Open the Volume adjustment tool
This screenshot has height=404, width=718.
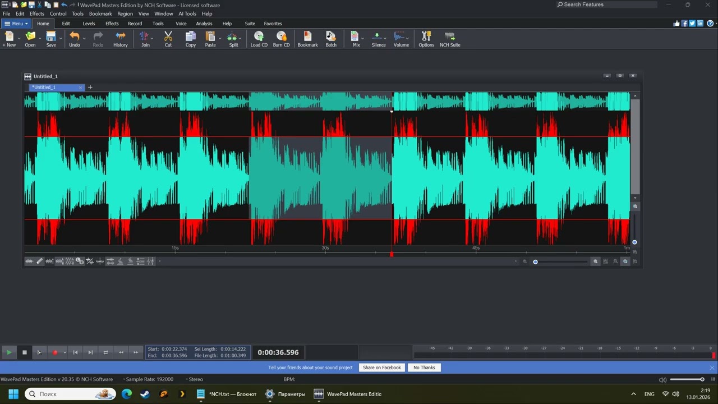pos(401,39)
